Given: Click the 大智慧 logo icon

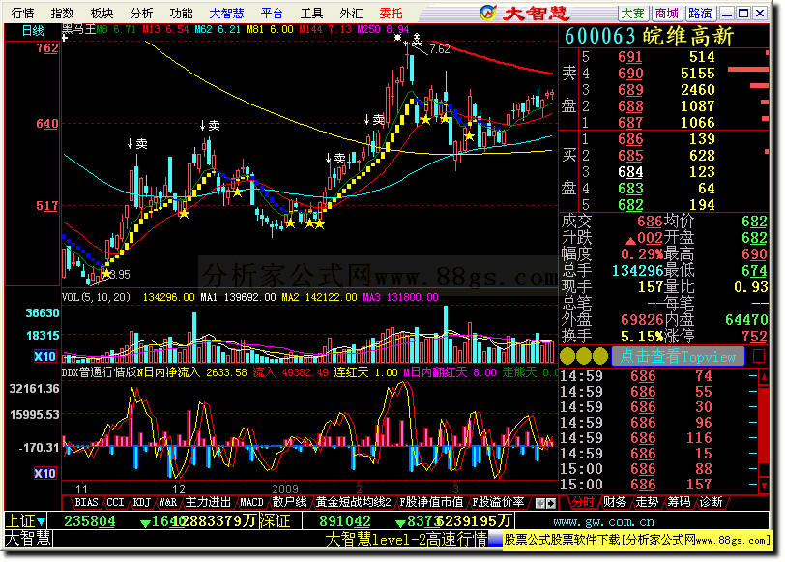Looking at the screenshot, I should click(x=487, y=13).
